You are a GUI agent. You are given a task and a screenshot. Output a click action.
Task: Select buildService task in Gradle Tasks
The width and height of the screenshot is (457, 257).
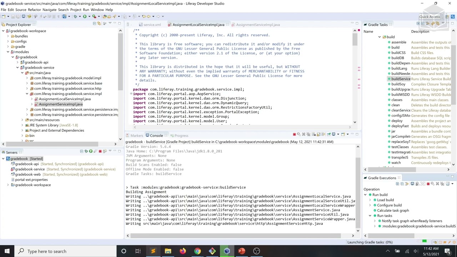tap(401, 79)
